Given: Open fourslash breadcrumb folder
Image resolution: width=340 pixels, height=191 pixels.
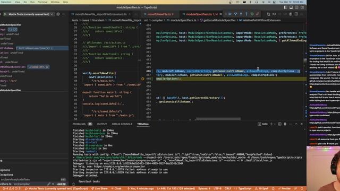Looking at the screenshot, I should (98, 20).
